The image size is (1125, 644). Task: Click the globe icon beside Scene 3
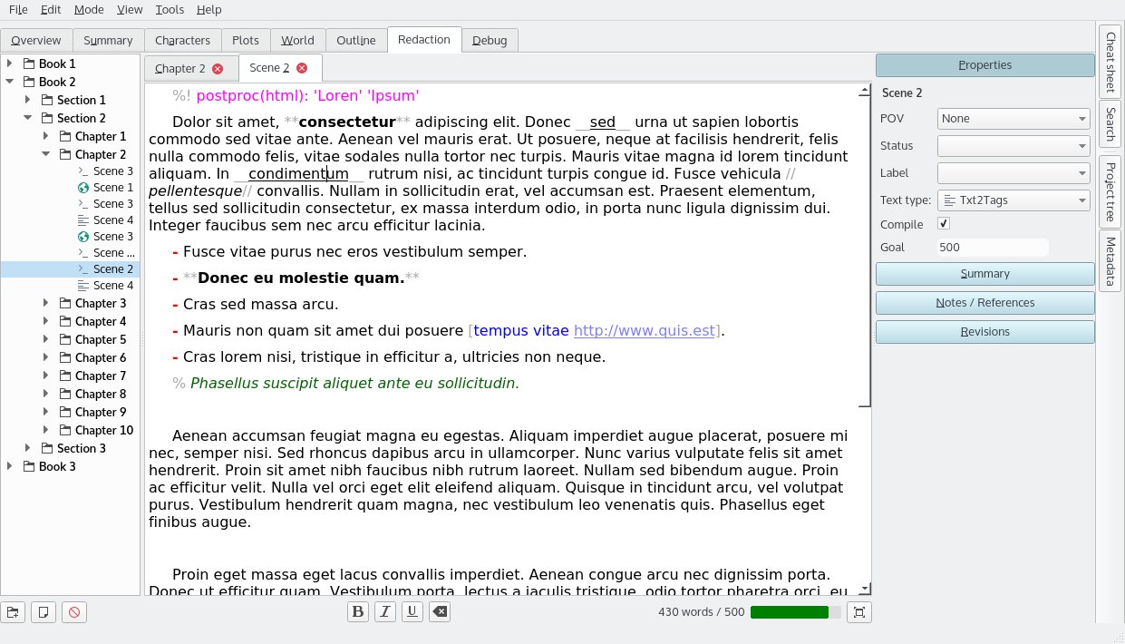[x=83, y=237]
